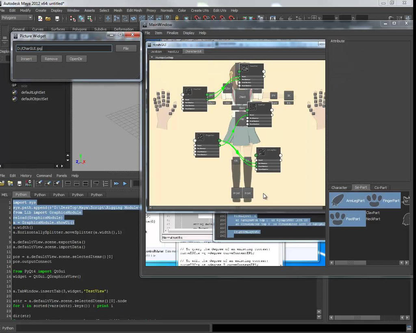Click the render current frame clapperboard icon
The width and height of the screenshot is (416, 333).
coord(273,18)
